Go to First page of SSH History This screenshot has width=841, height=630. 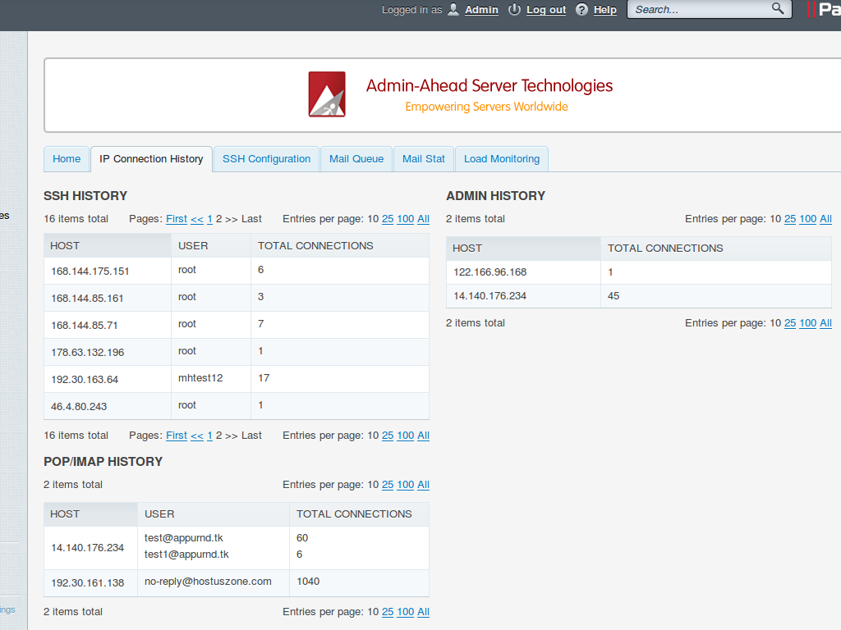(177, 219)
